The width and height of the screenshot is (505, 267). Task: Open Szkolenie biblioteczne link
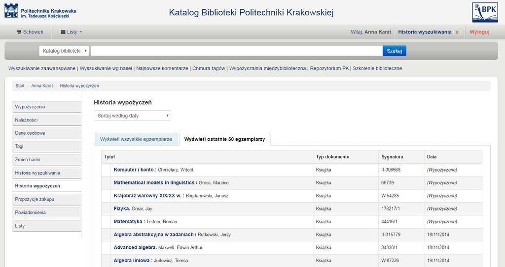(x=377, y=68)
